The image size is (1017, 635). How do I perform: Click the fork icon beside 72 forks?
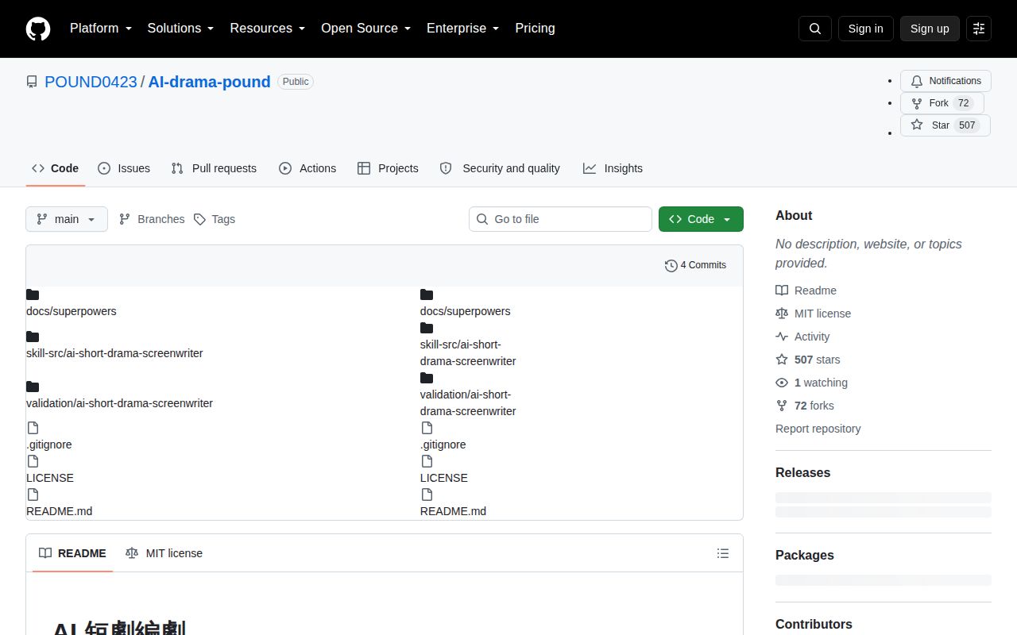coord(782,406)
